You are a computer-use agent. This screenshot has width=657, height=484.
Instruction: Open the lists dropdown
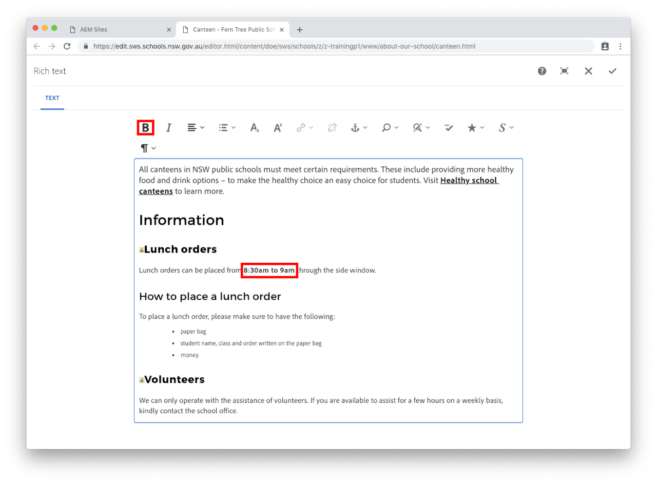[x=227, y=128]
